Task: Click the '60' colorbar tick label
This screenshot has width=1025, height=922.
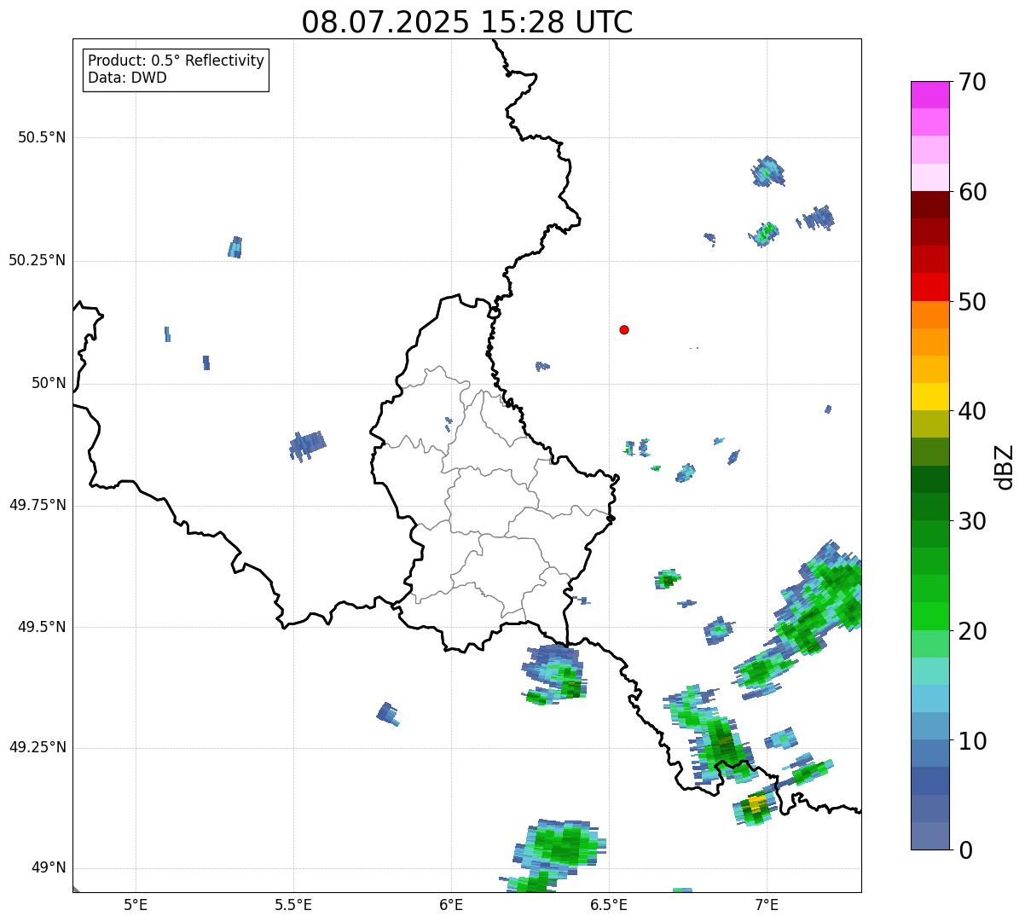Action: point(972,192)
